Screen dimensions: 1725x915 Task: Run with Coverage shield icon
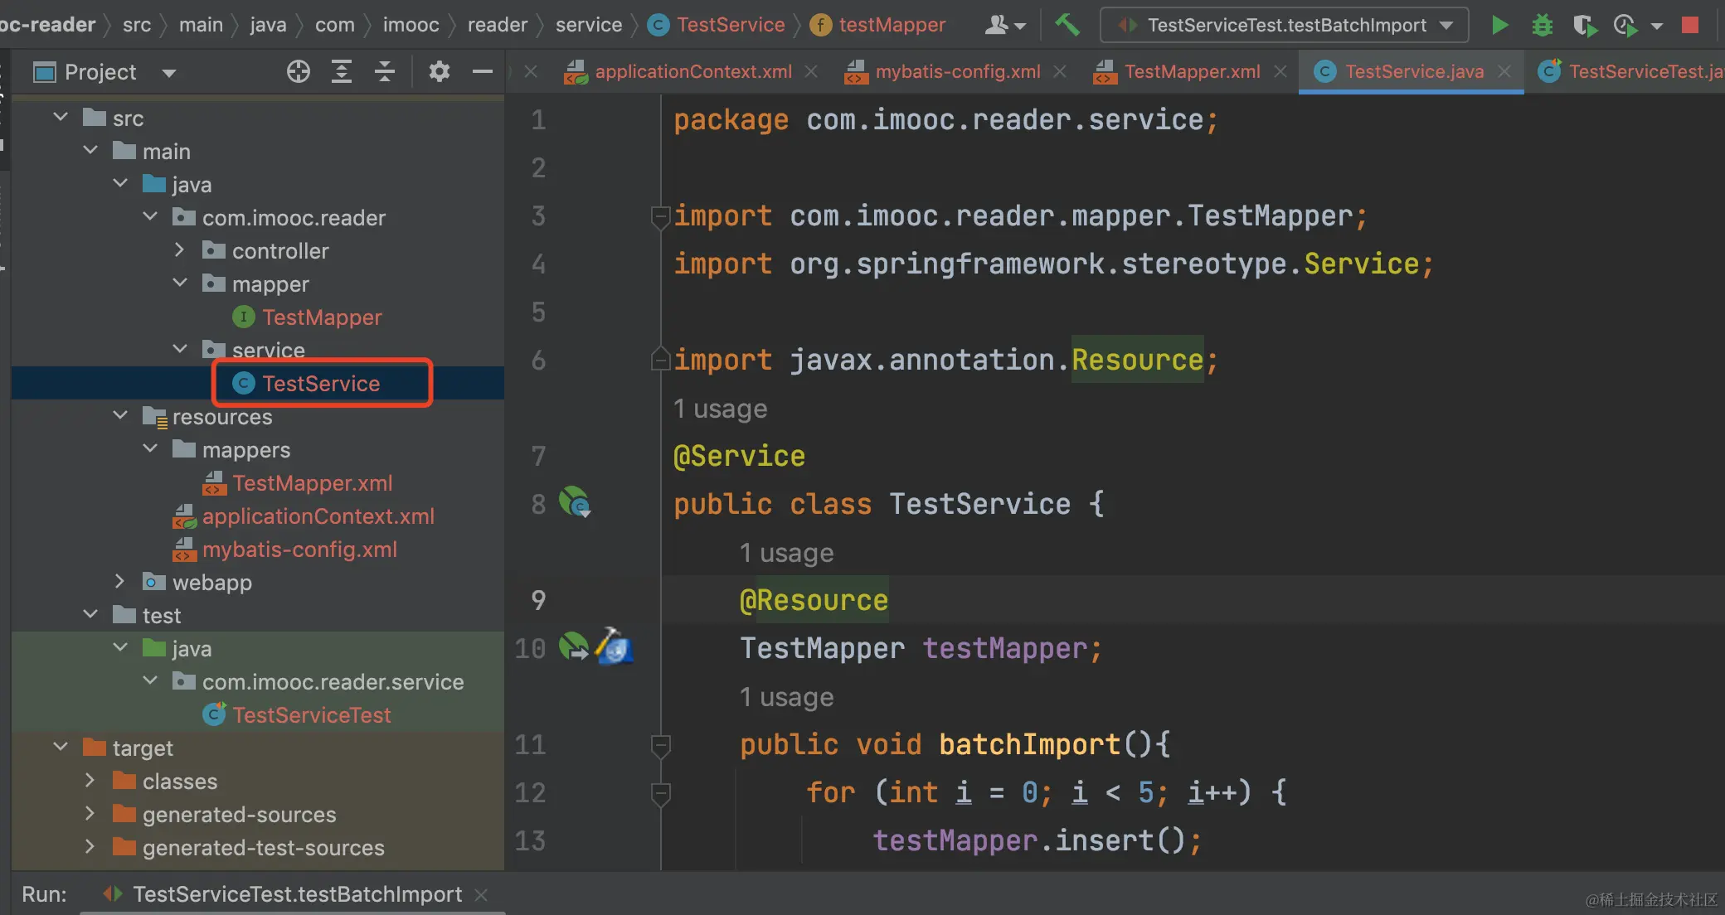[1584, 26]
